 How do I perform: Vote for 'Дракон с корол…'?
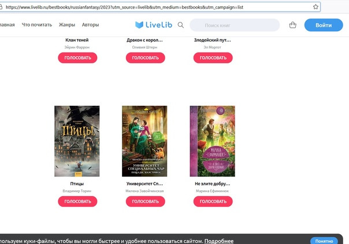pos(146,58)
